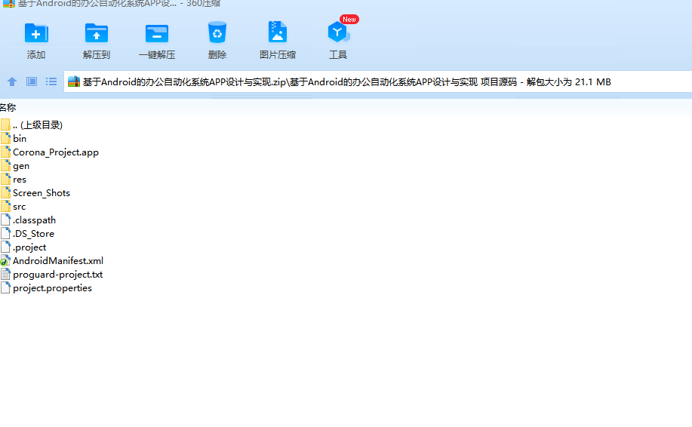Click the archive path address field

378,81
